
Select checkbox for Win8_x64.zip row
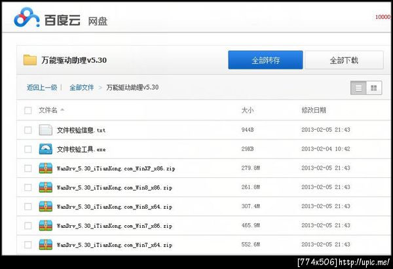pyautogui.click(x=28, y=206)
